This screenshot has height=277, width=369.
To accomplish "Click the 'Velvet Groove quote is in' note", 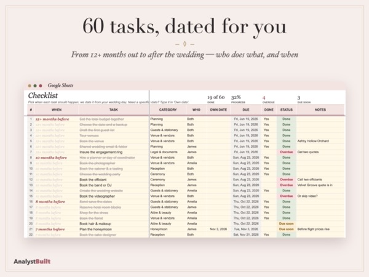I will tap(315, 185).
